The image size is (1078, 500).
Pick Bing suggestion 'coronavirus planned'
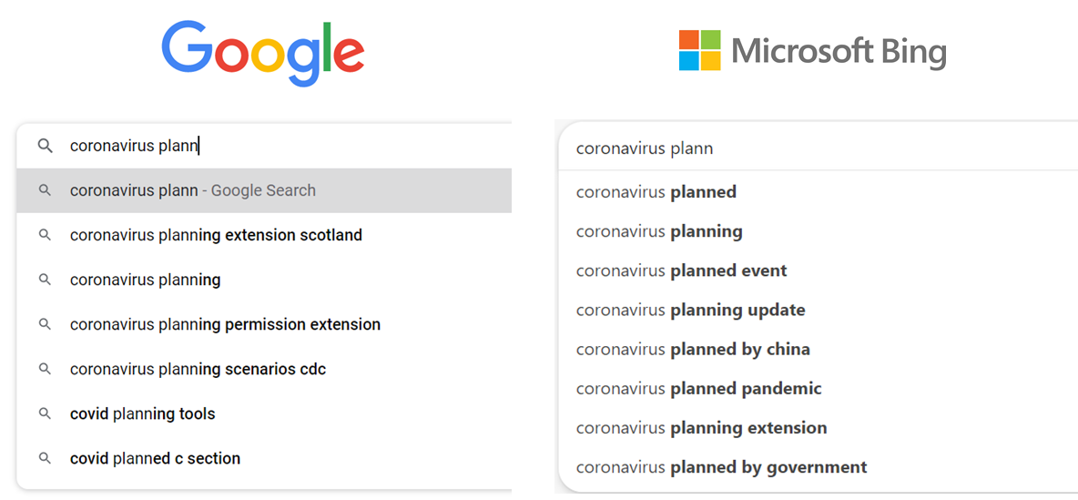click(x=656, y=192)
